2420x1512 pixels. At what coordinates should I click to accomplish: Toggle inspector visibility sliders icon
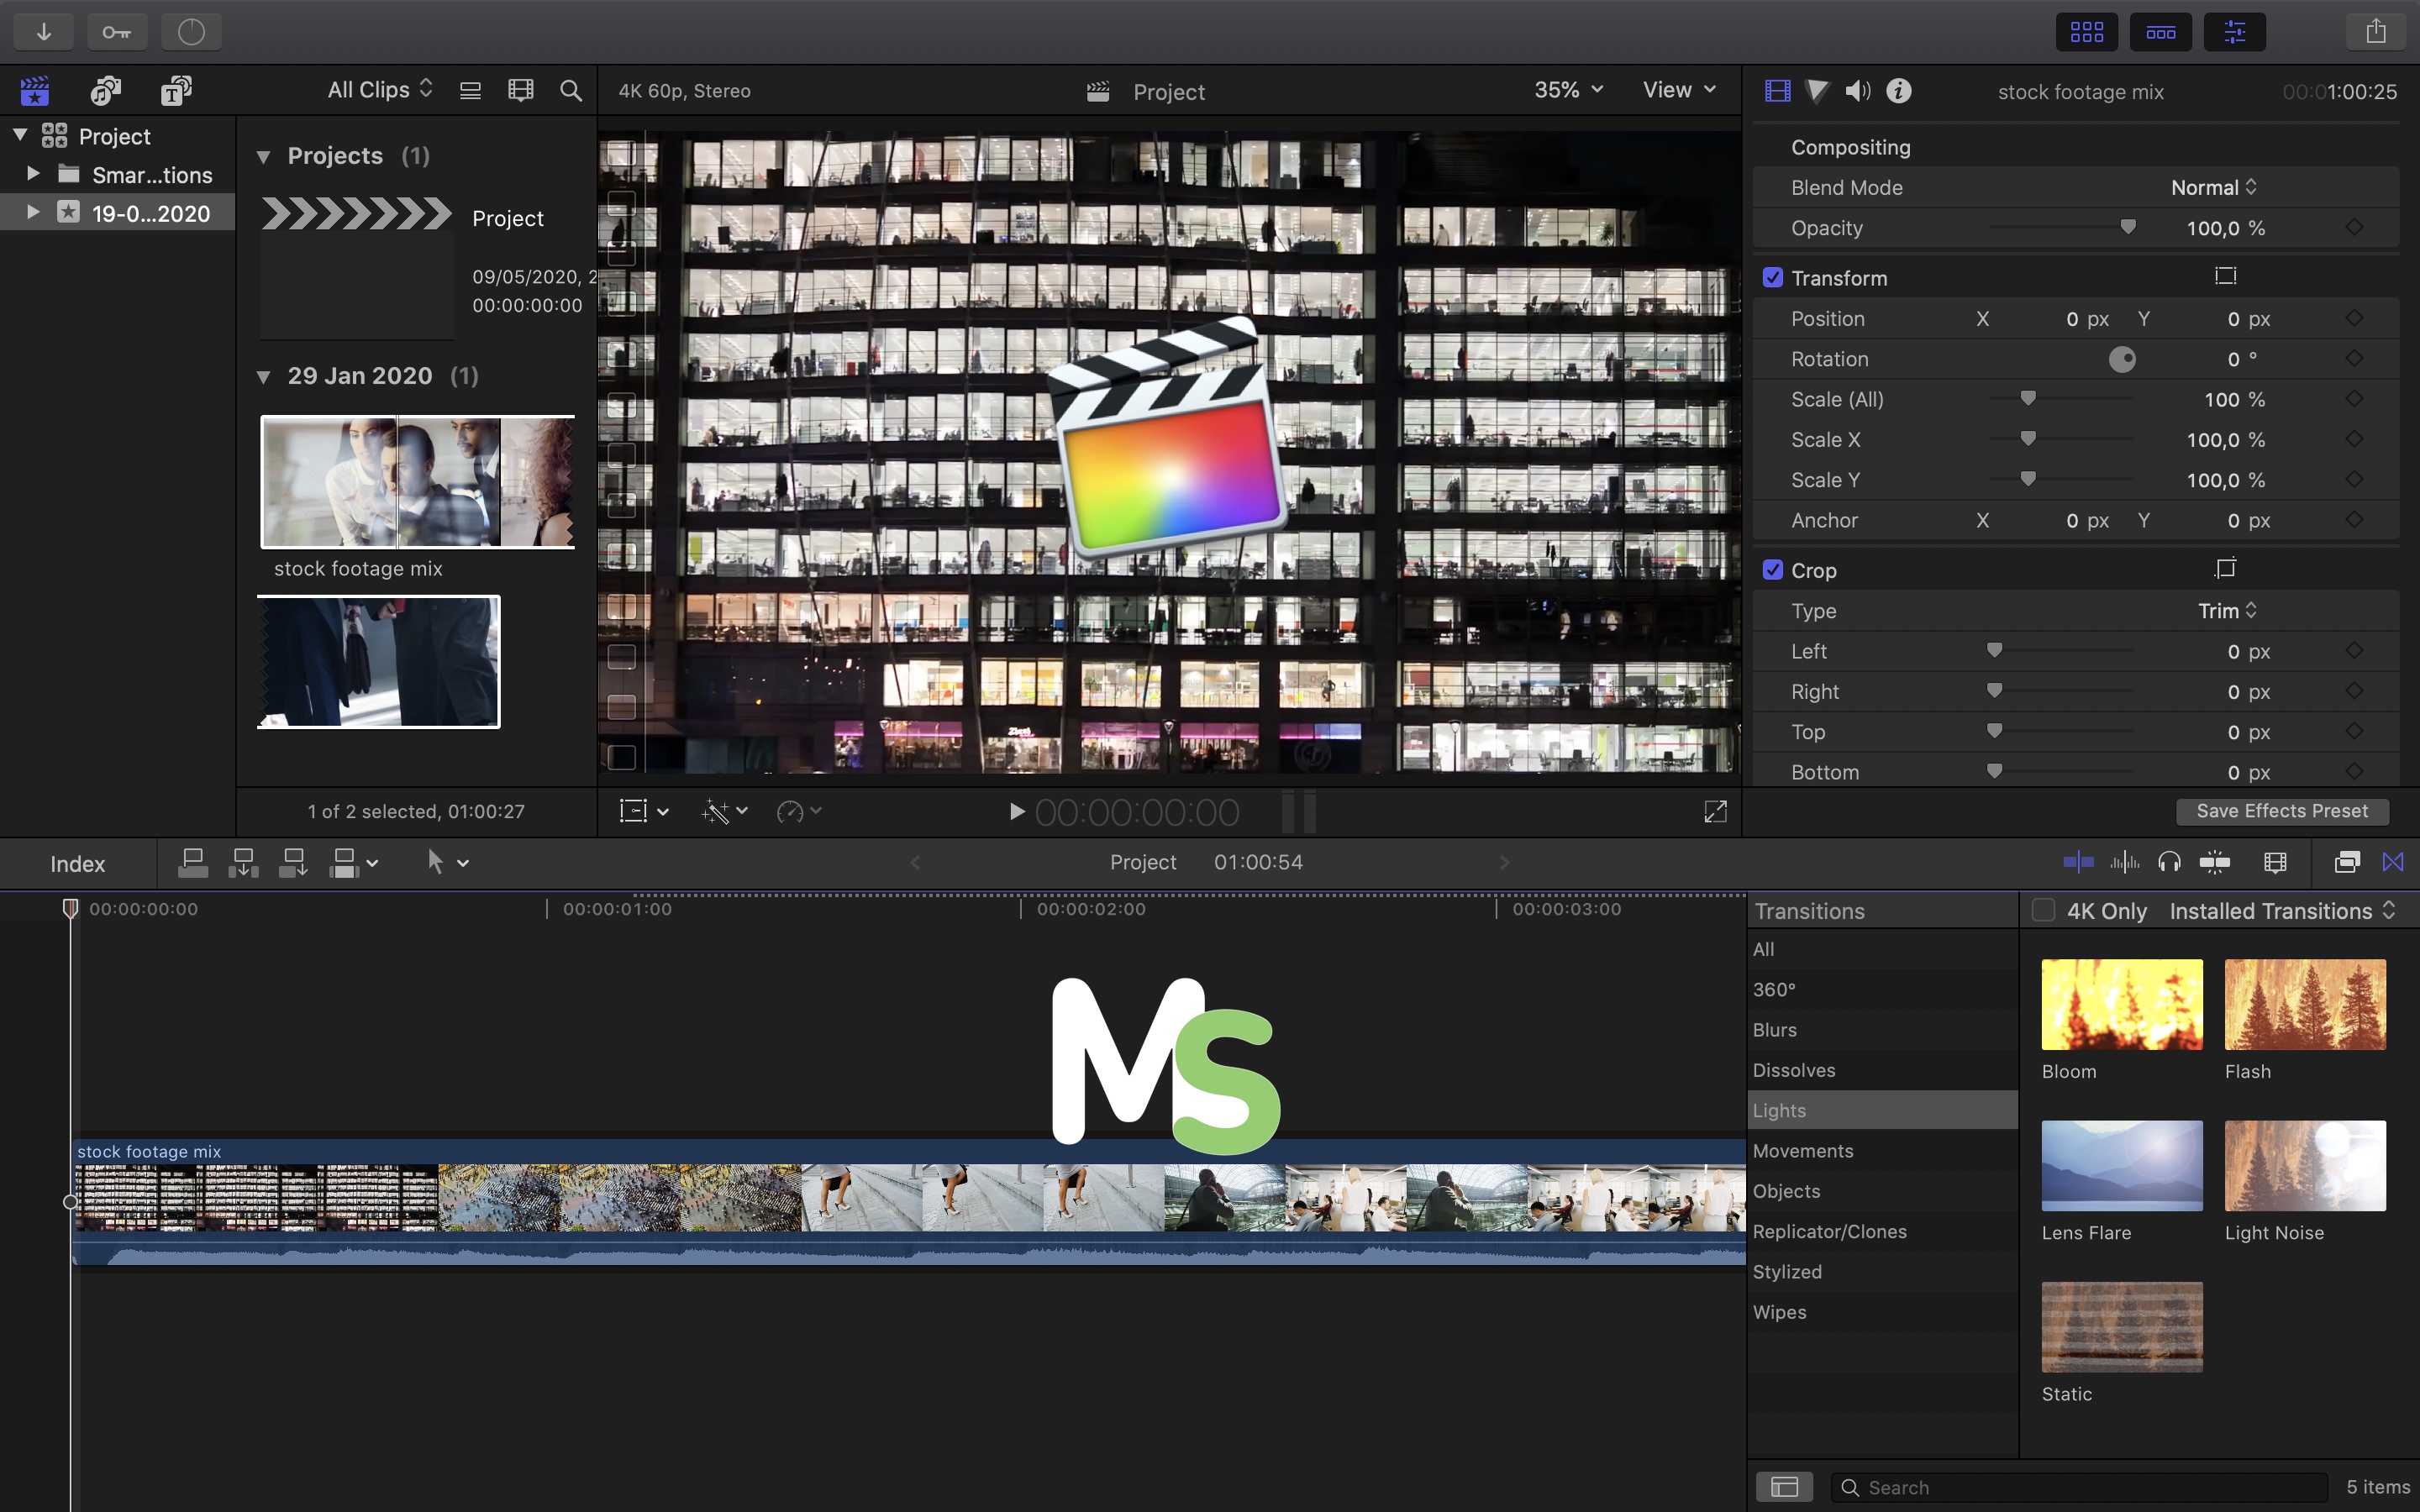pos(2235,32)
